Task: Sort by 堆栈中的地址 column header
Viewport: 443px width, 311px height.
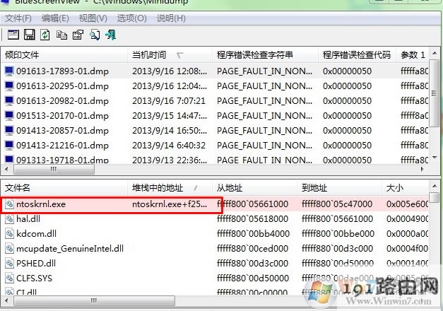Action: point(170,188)
